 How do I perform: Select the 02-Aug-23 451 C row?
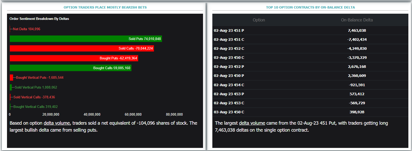(x=310, y=39)
